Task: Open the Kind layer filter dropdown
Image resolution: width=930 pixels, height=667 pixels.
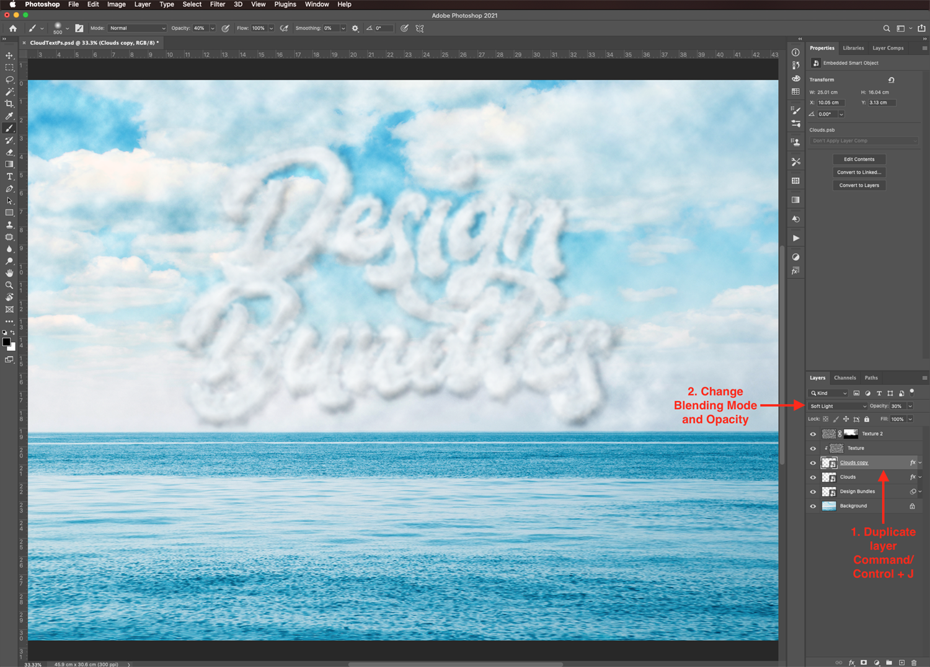Action: 828,393
